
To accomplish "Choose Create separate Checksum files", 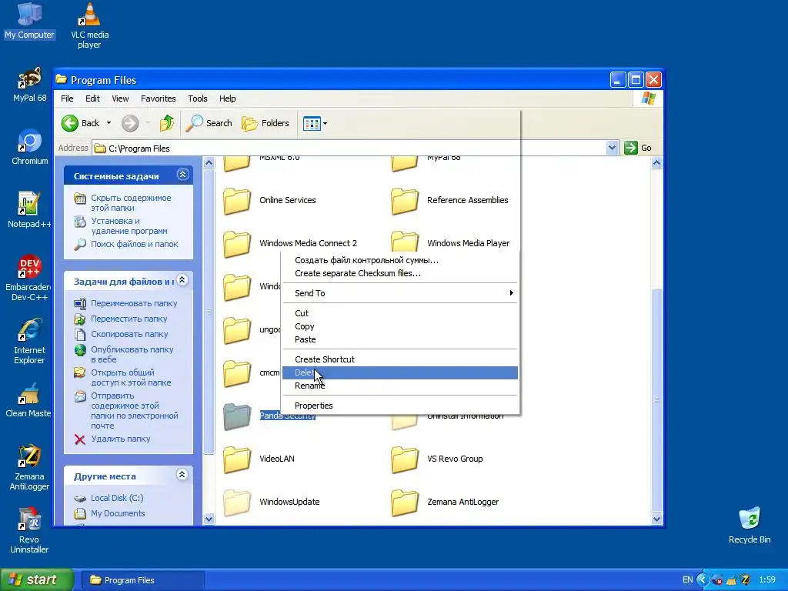I will [x=400, y=273].
